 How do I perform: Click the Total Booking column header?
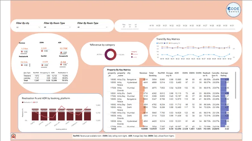(x=152, y=74)
